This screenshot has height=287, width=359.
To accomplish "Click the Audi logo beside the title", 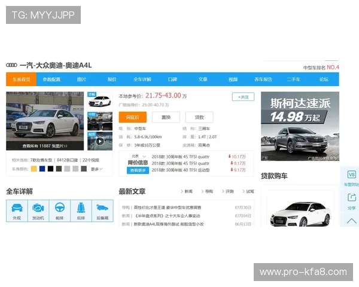I will click(12, 65).
